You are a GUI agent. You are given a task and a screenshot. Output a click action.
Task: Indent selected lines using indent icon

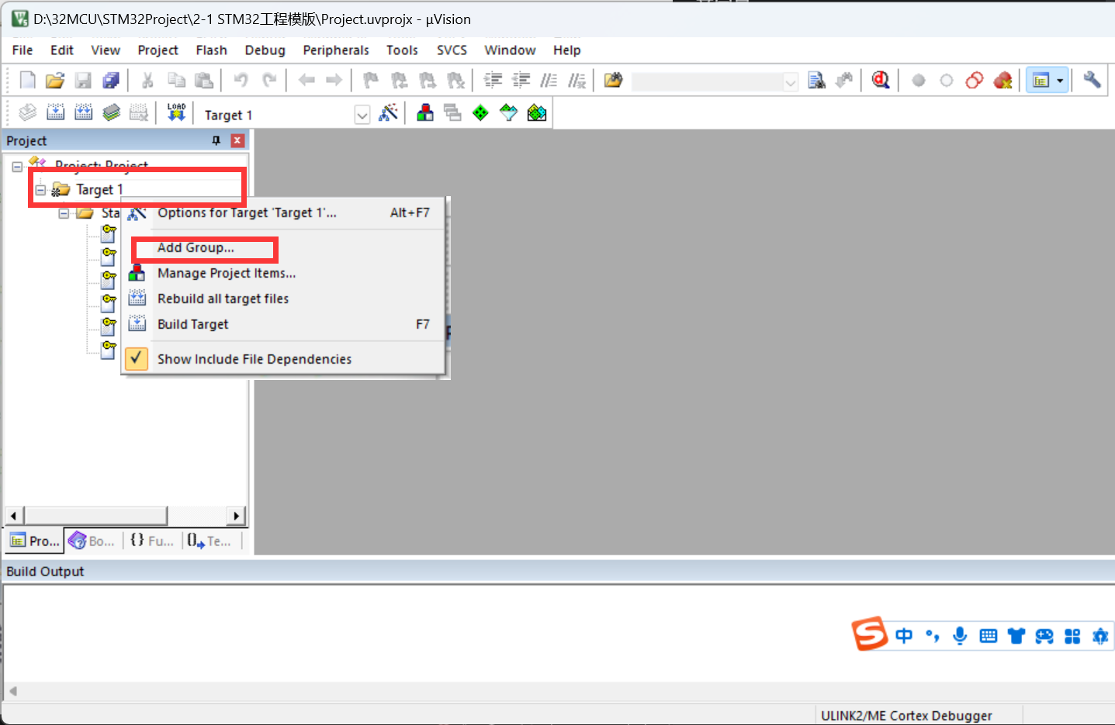coord(493,80)
